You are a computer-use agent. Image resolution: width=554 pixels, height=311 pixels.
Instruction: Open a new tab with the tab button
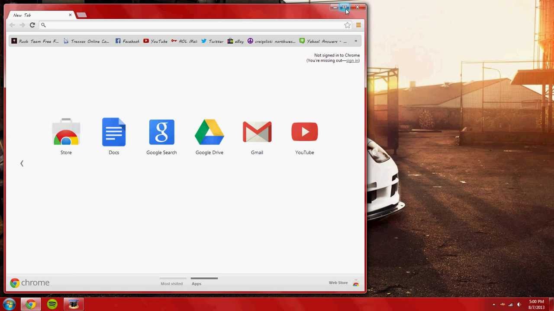81,15
